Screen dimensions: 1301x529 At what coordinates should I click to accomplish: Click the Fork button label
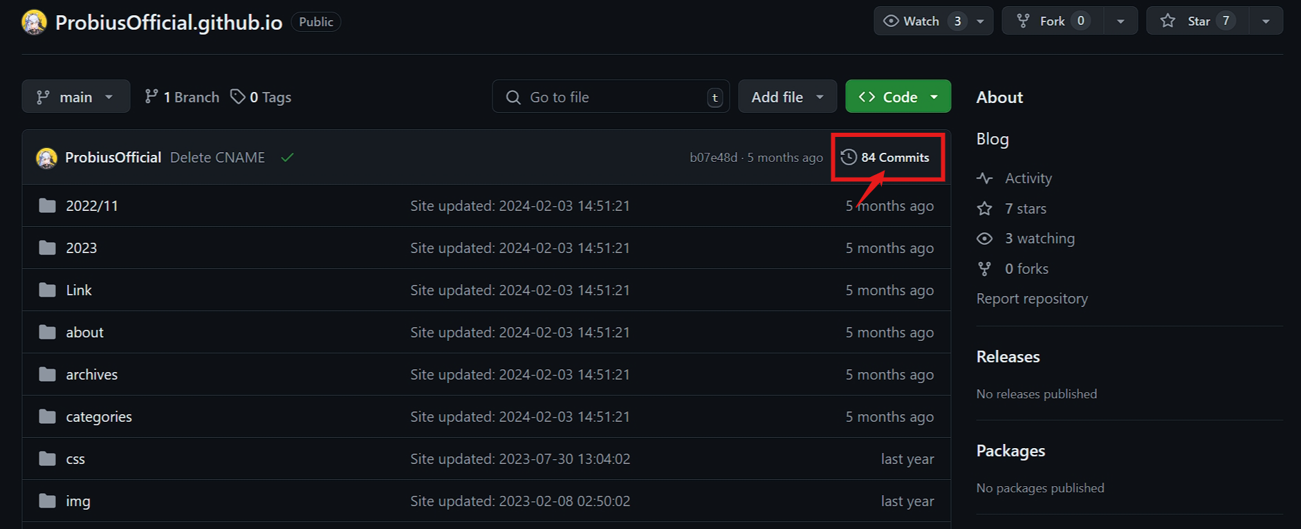click(1052, 21)
